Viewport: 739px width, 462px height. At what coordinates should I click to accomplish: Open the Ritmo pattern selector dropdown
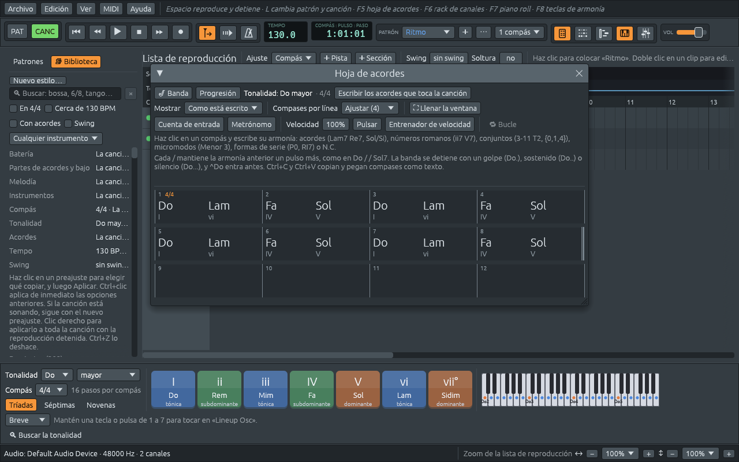click(428, 32)
